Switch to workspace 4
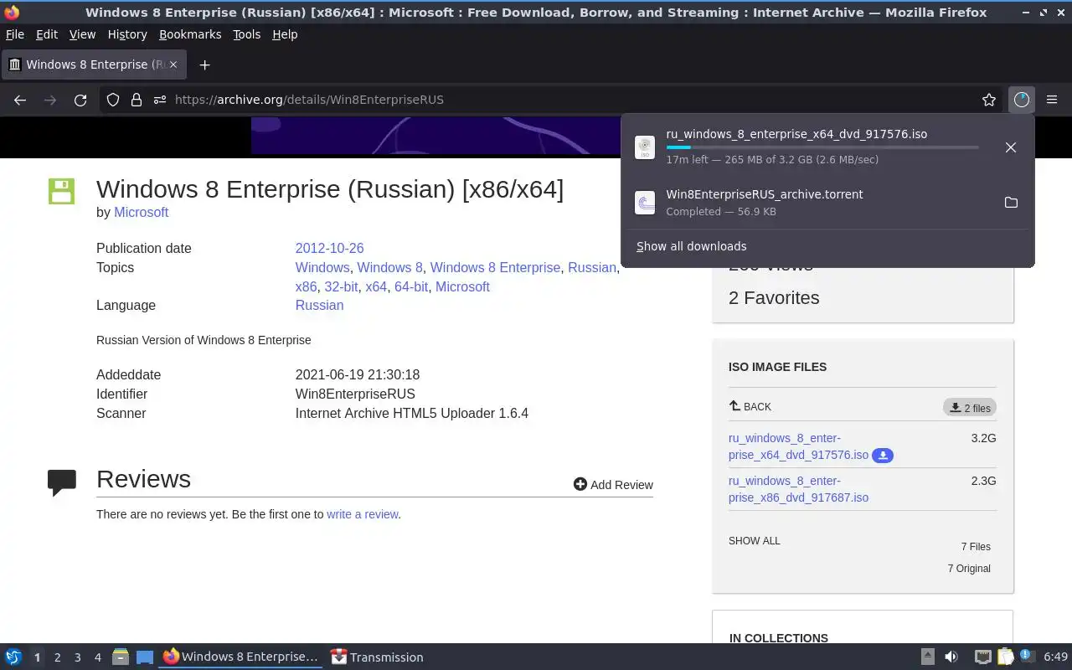 97,657
